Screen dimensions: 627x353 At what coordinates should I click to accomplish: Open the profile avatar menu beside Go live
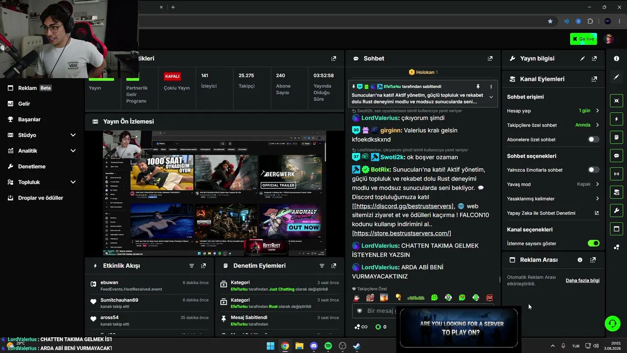[x=609, y=39]
